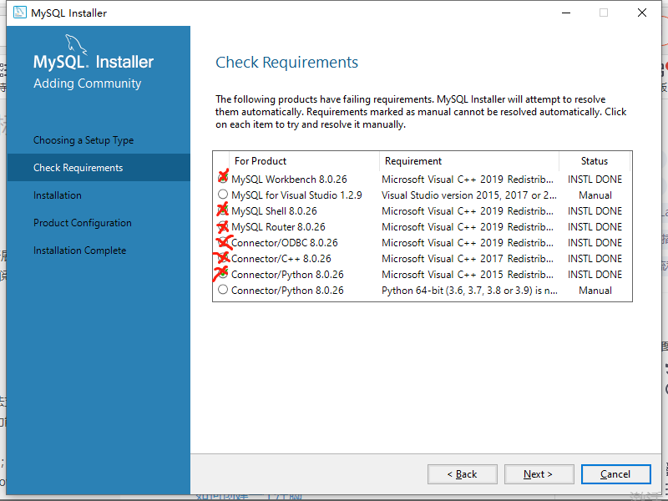
Task: Select 'Choosing a Setup Type' in the sidebar
Action: point(83,139)
